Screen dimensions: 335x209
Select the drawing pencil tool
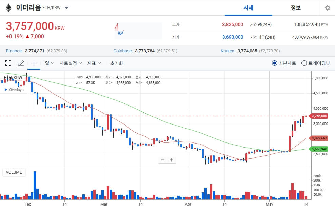[x=21, y=63]
